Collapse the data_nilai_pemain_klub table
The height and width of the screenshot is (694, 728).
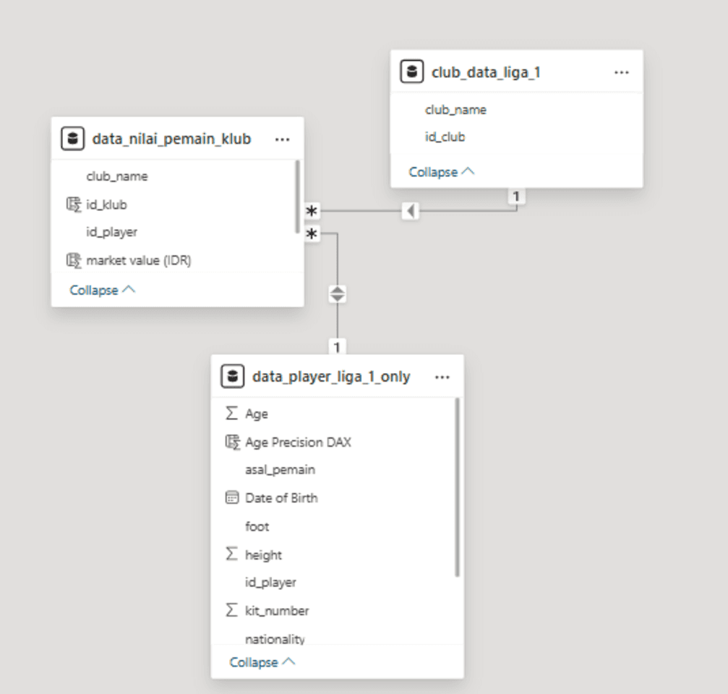(x=102, y=290)
